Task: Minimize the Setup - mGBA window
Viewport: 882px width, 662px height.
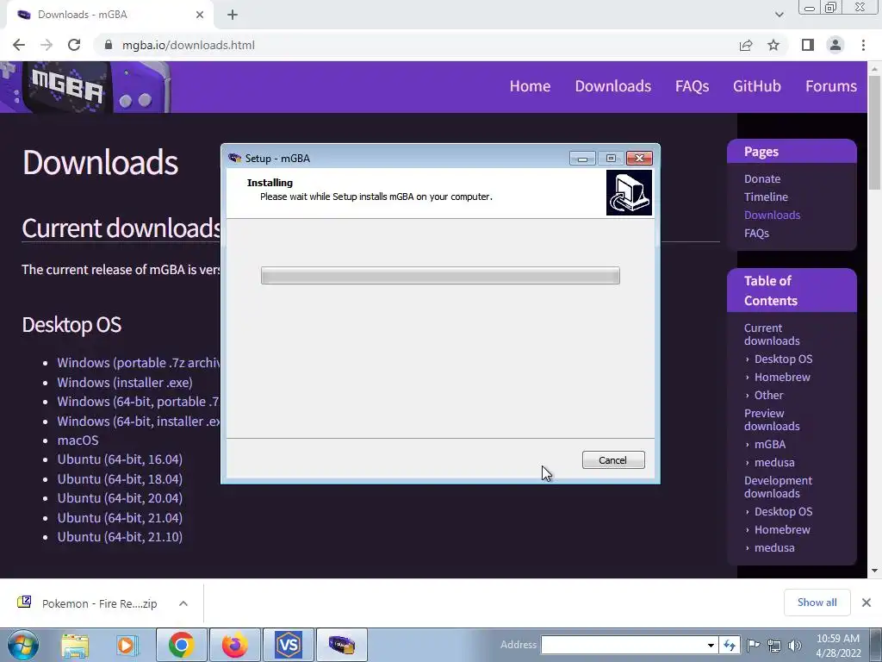Action: tap(582, 159)
